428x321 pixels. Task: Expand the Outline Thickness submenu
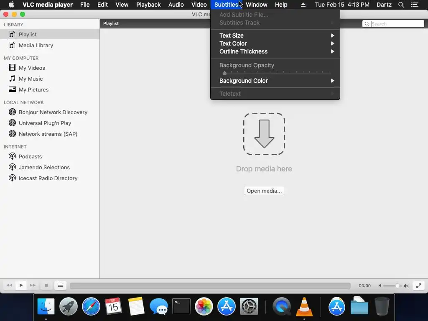tap(275, 51)
